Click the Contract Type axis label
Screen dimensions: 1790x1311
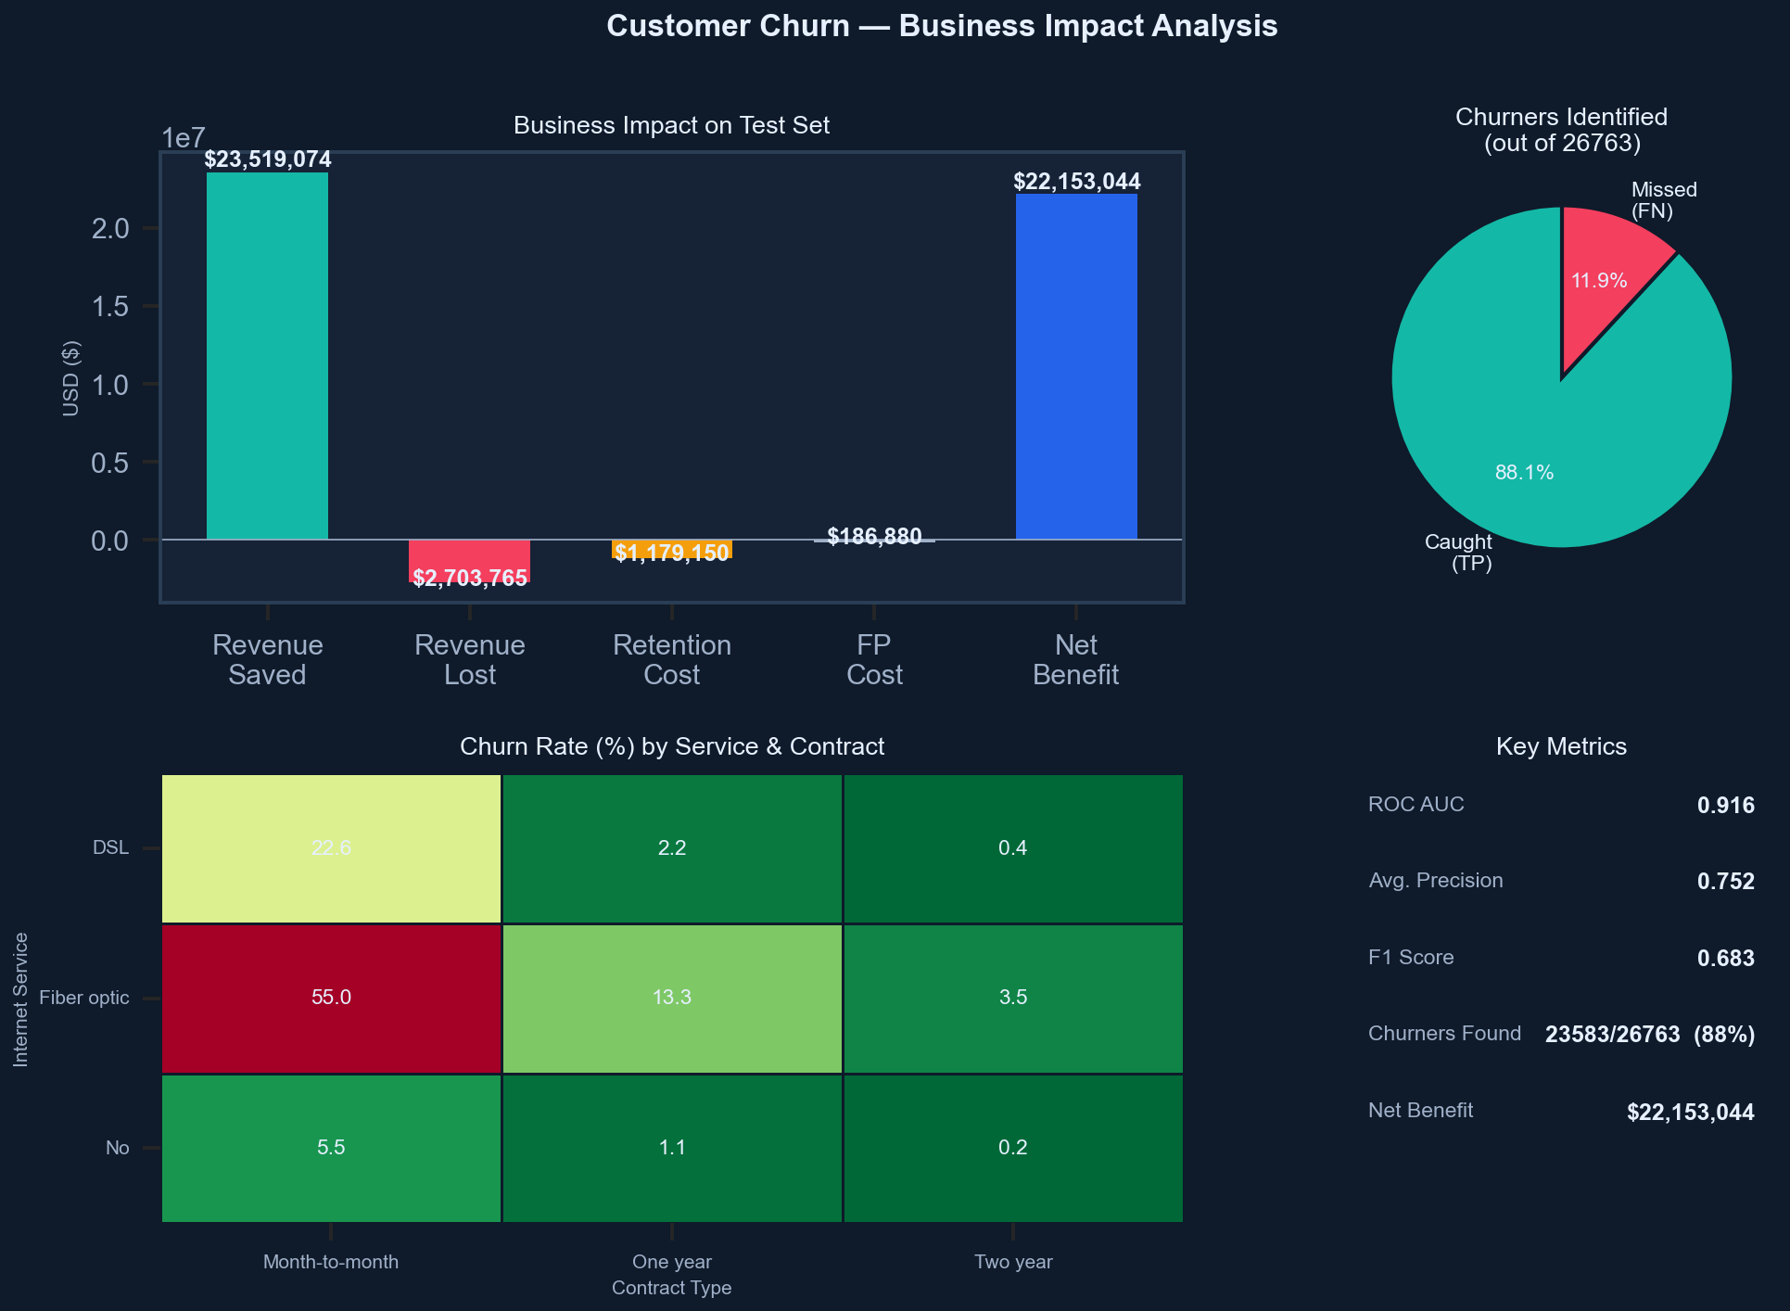click(671, 1287)
